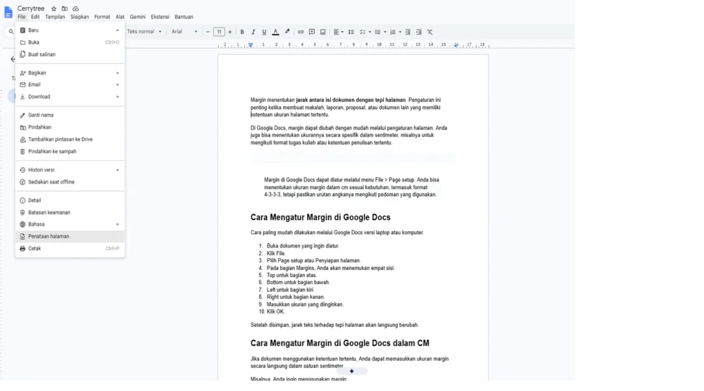Expand the Histori versi submenu
This screenshot has height=391, width=704.
[x=70, y=170]
